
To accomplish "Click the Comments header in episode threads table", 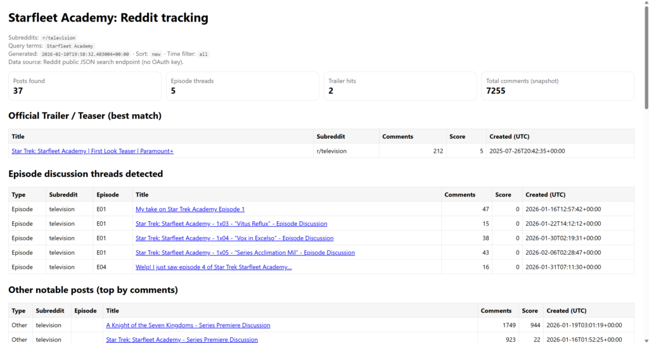I will 459,195.
